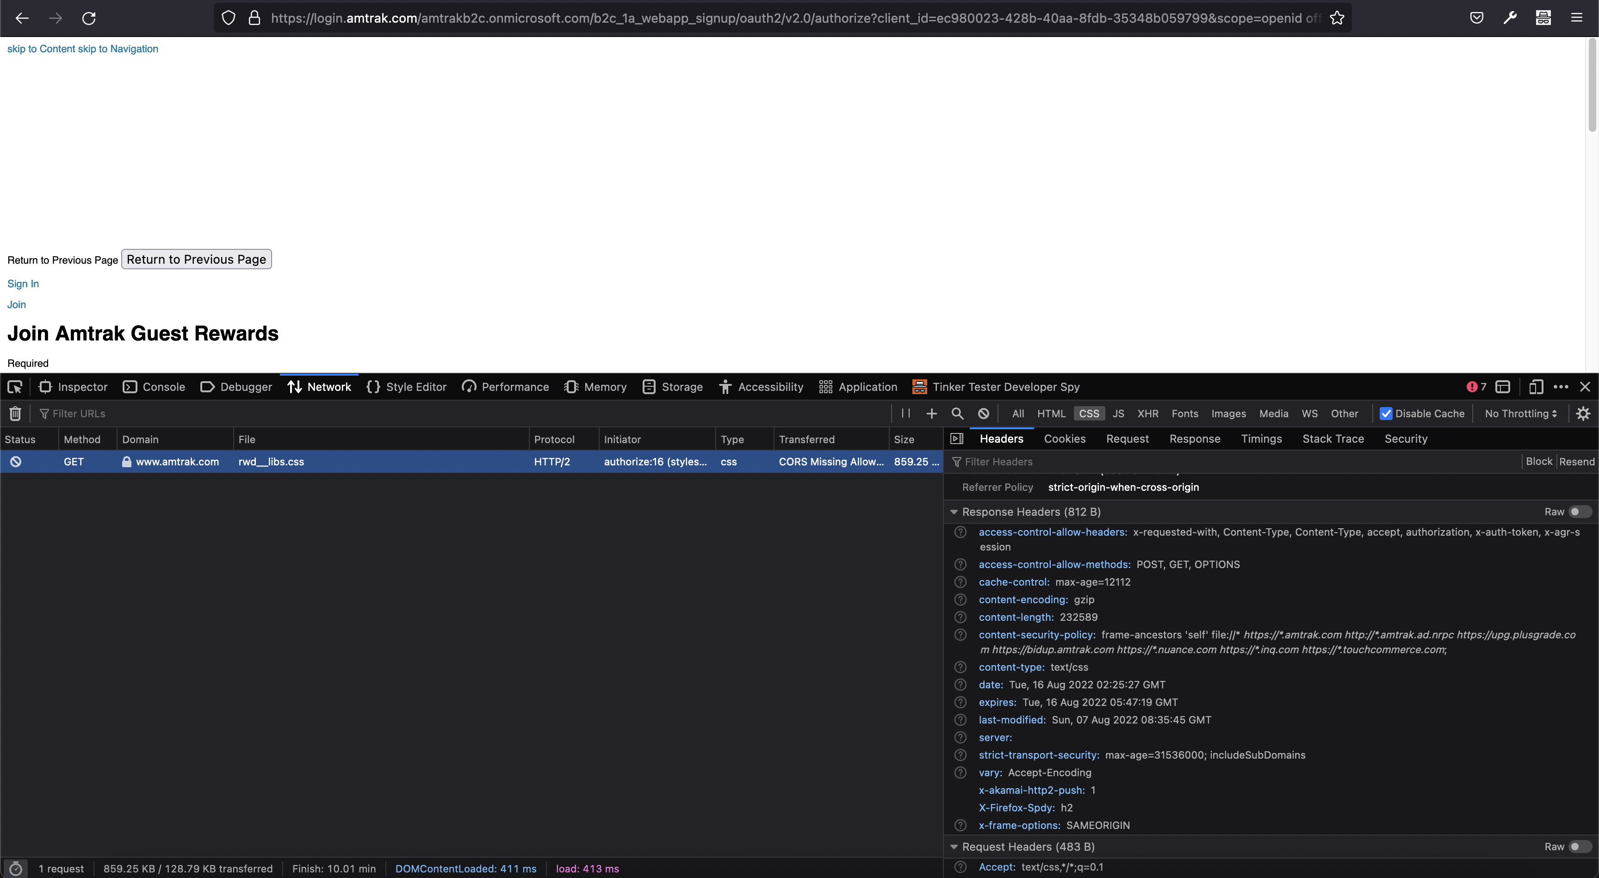Switch to the Inspector tab

click(73, 387)
